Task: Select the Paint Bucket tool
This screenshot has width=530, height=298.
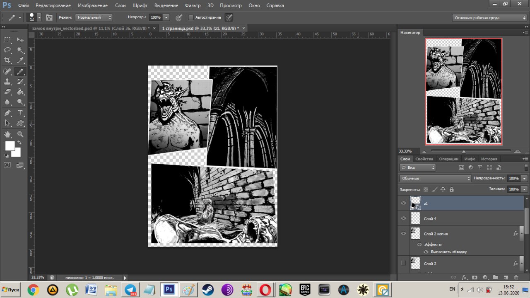Action: pos(20,92)
